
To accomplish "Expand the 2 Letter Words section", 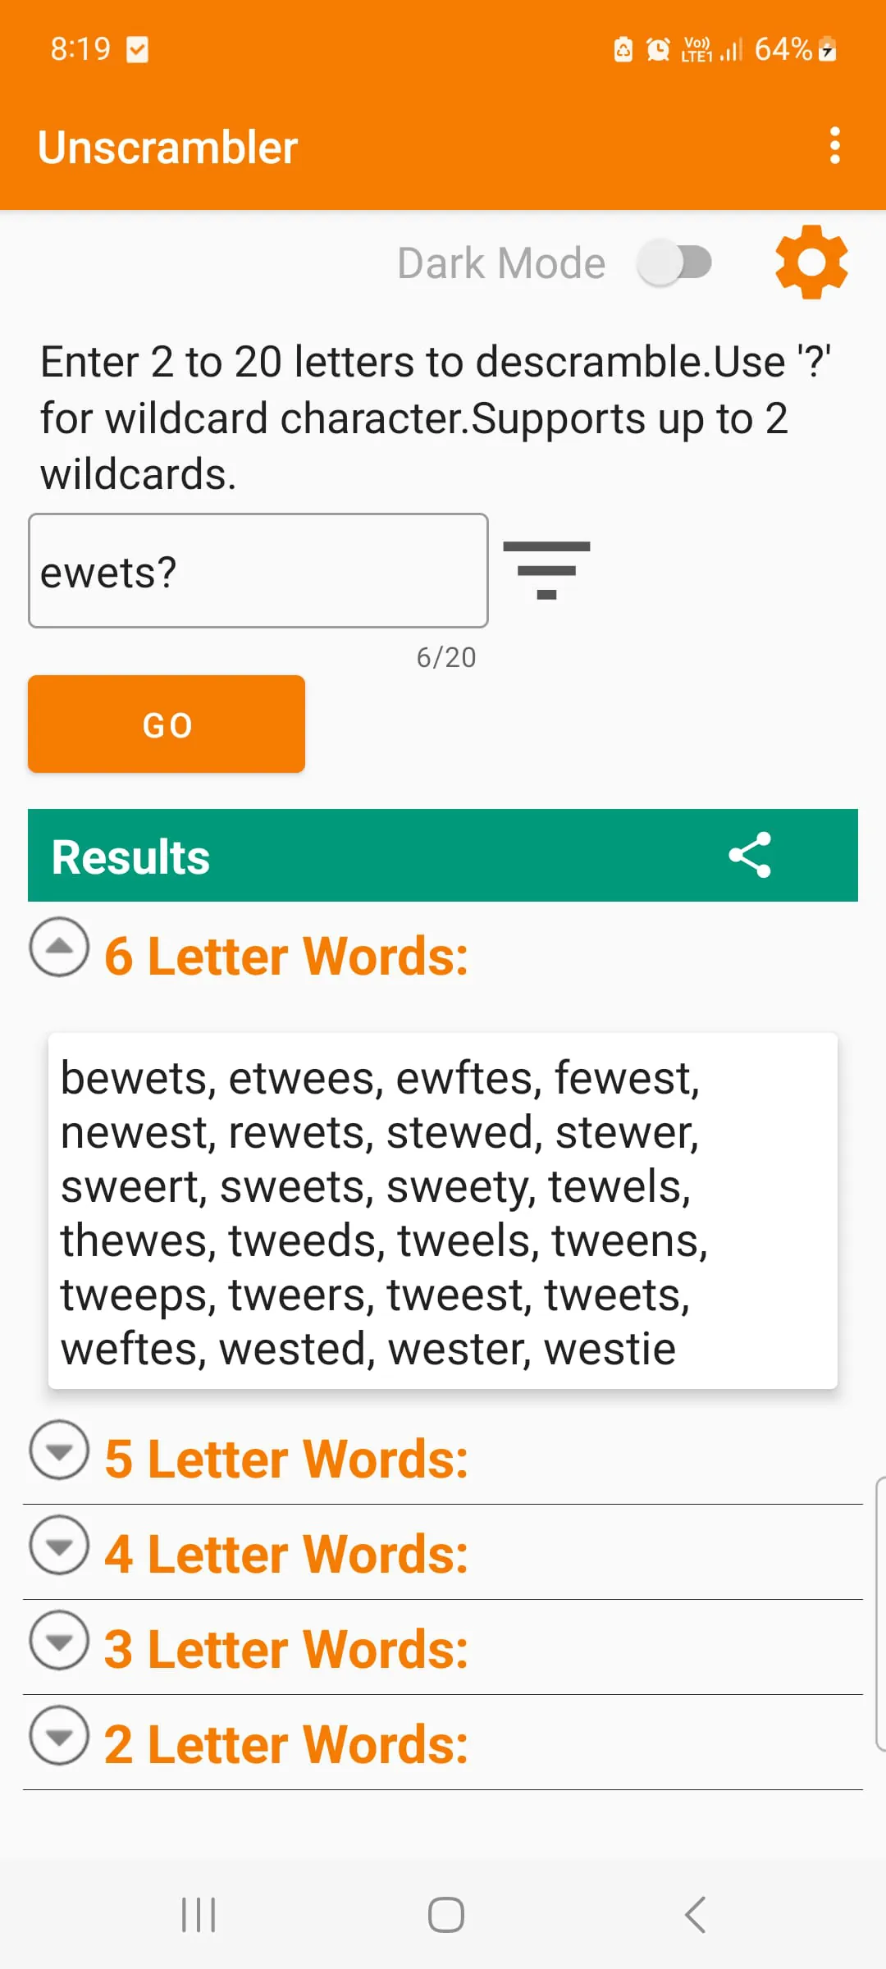I will 59,1736.
